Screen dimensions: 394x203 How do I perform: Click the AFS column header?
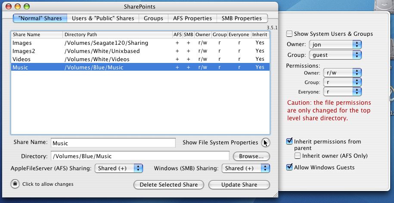coord(177,34)
